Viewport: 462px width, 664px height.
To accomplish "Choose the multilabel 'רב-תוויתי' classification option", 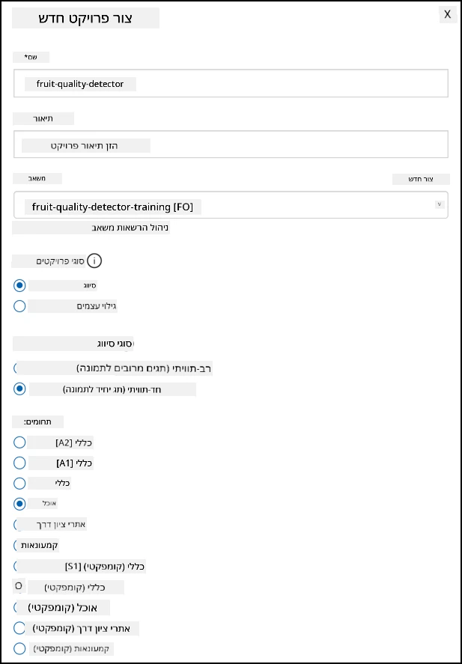I will coord(16,368).
